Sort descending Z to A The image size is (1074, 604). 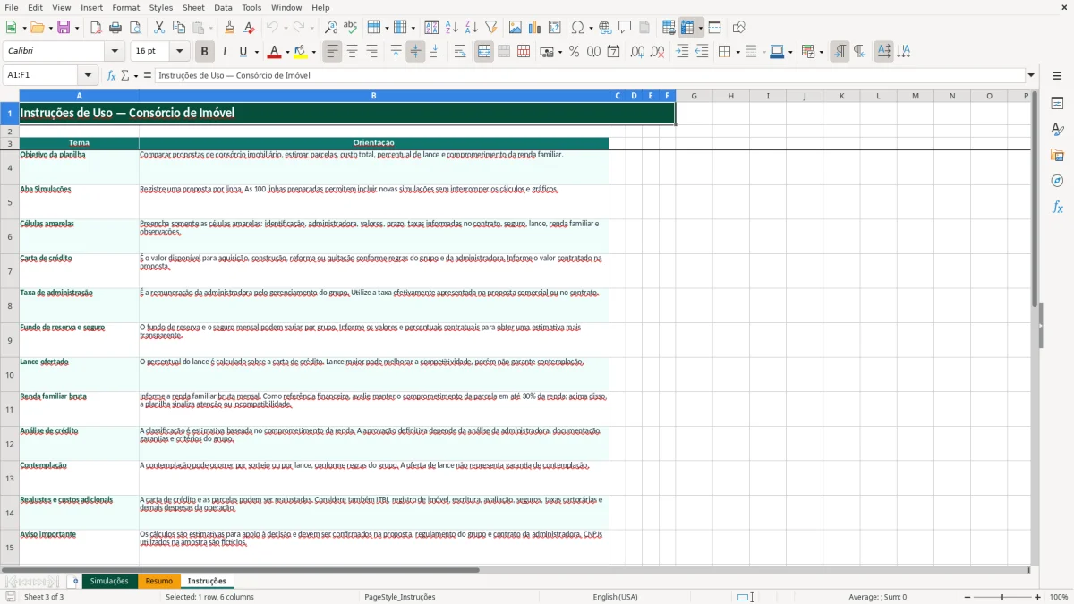(x=472, y=28)
